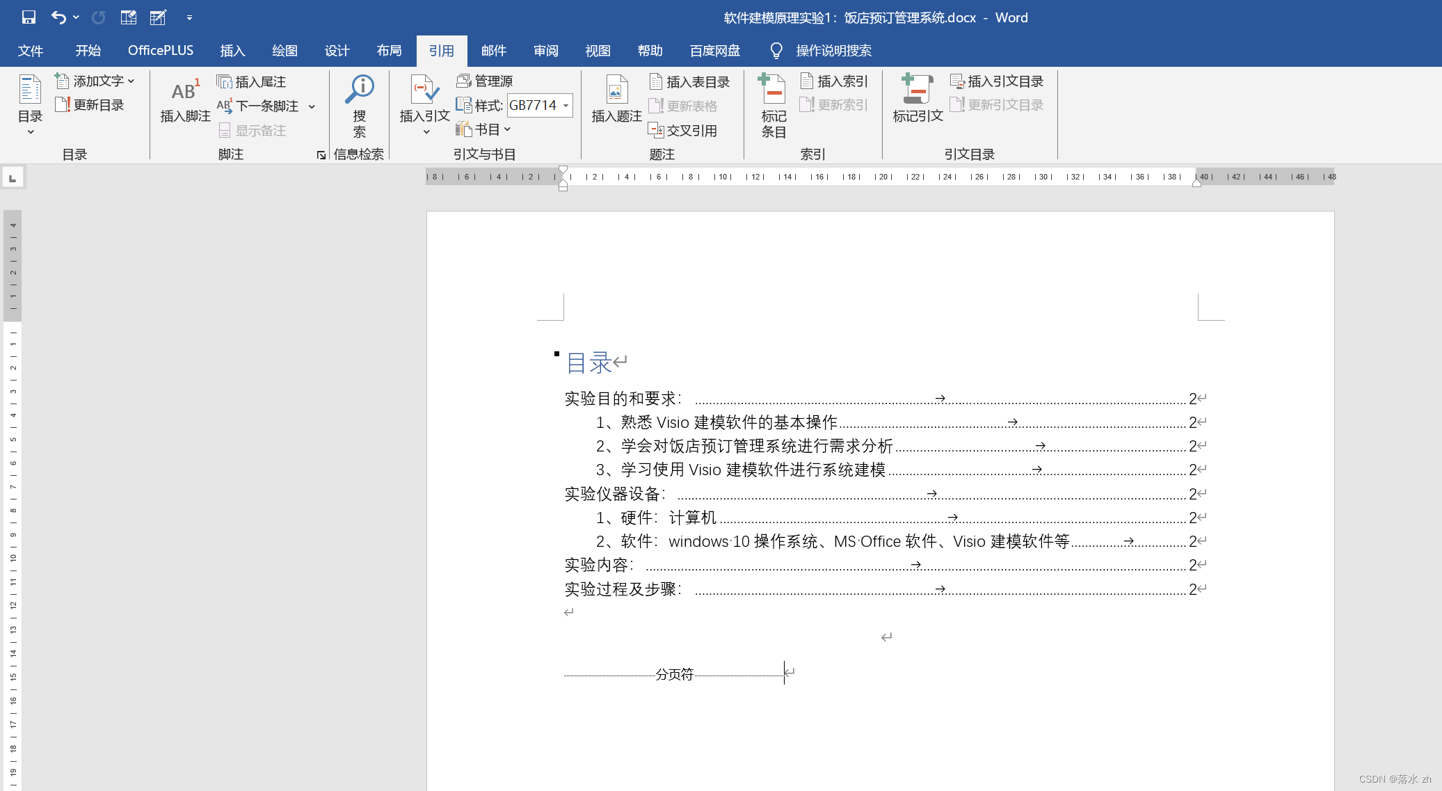Click the Insert Footnote AB icon
Image resolution: width=1442 pixels, height=791 pixels.
pyautogui.click(x=185, y=92)
